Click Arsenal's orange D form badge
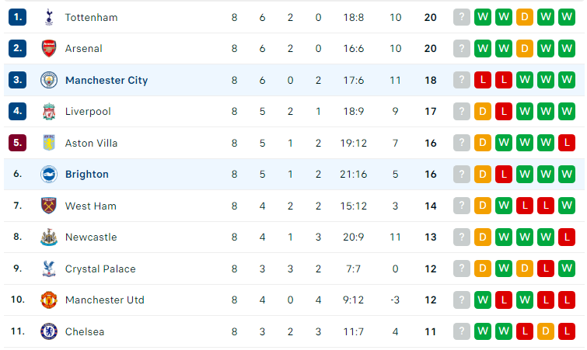Image resolution: width=587 pixels, height=350 pixels. click(525, 49)
